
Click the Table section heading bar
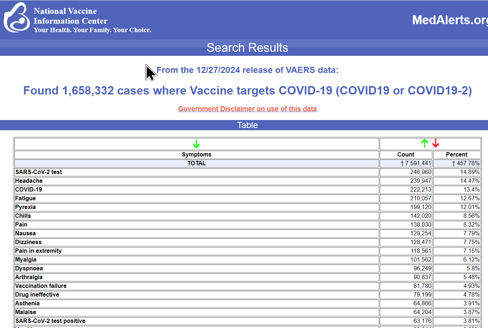[x=247, y=125]
